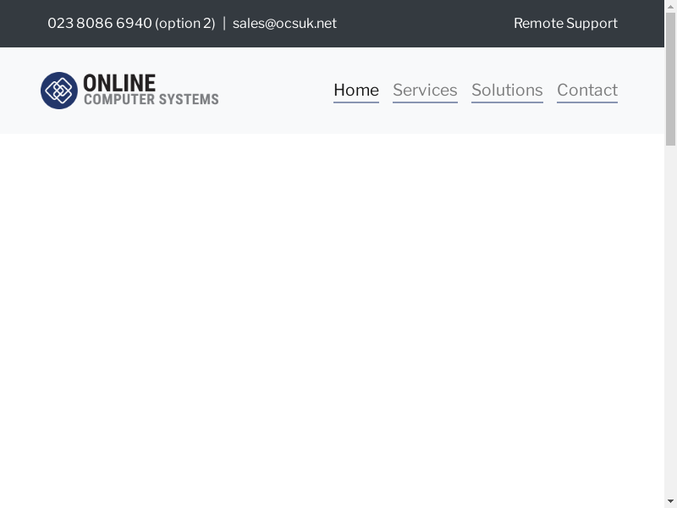
Task: Click the scrollbar up arrow
Action: tap(670, 7)
